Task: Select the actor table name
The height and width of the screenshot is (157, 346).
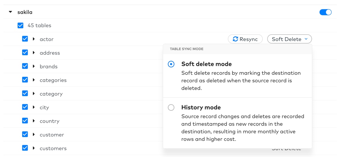Action: (47, 39)
